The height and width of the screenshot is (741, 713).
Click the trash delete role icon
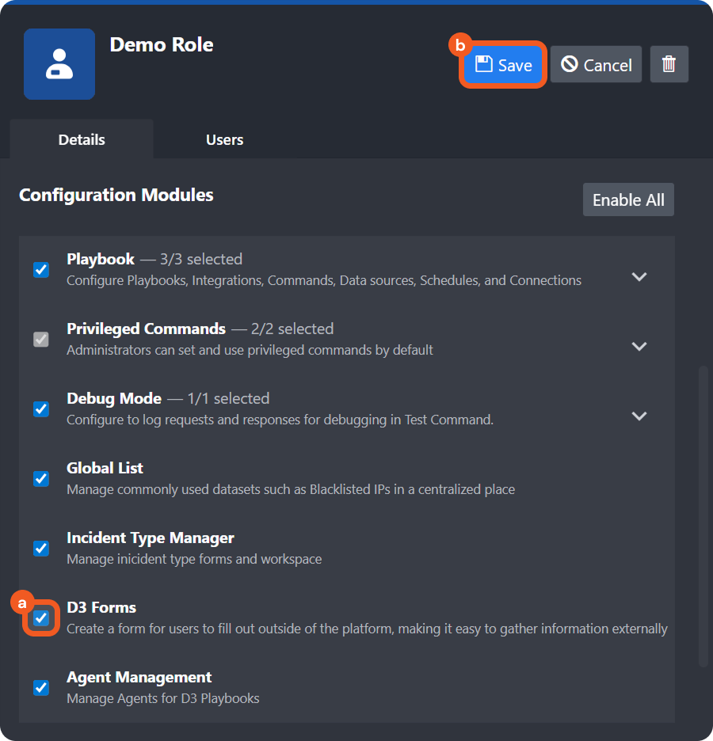[x=669, y=64]
